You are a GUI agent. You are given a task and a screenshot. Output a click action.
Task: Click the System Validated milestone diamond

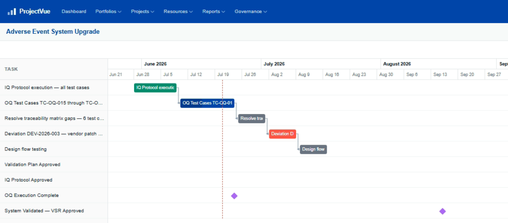443,211
